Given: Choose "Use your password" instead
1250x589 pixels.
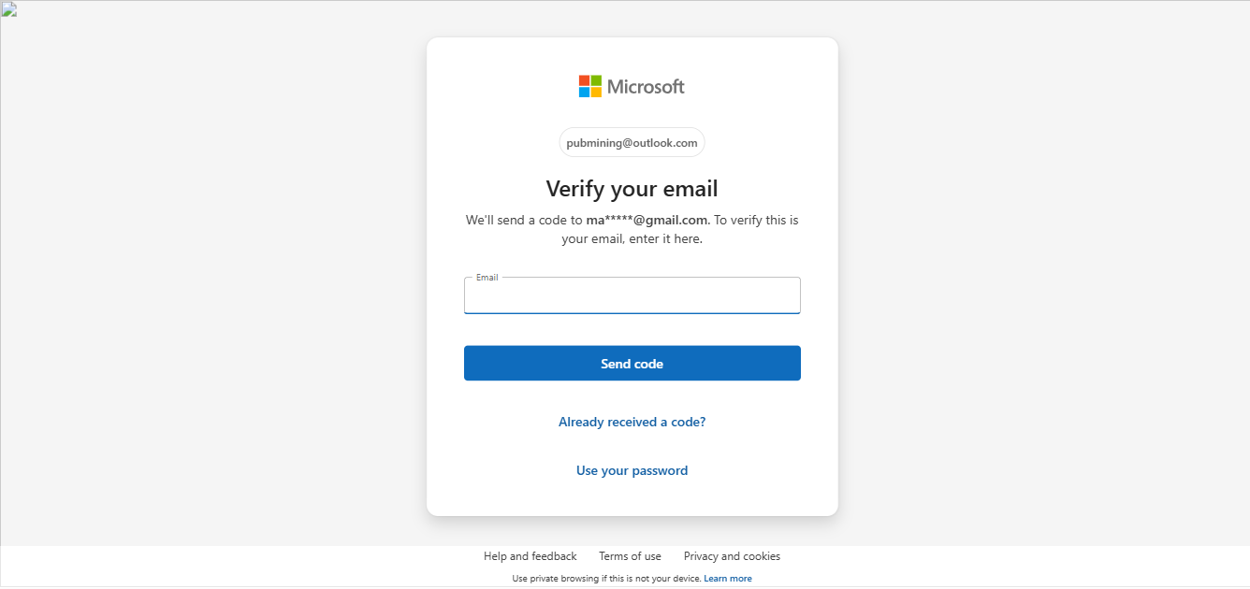Looking at the screenshot, I should 632,471.
